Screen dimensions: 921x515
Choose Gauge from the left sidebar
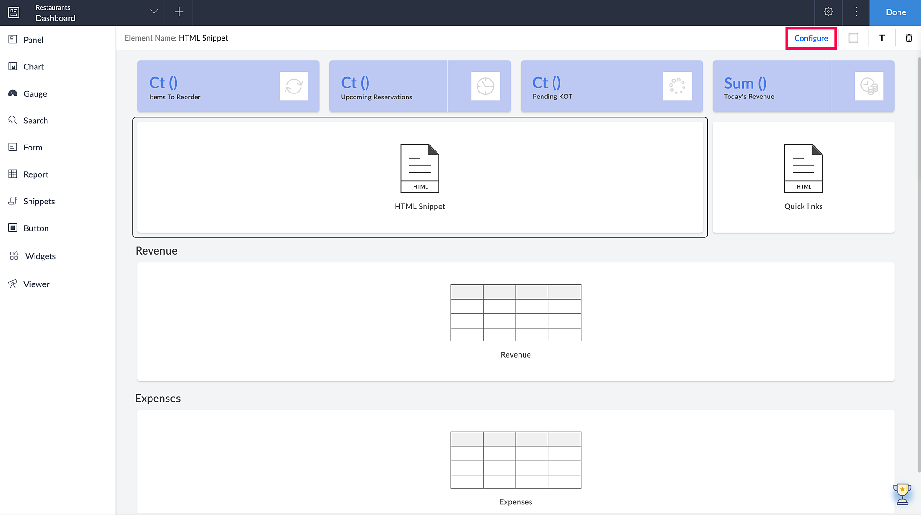(x=35, y=94)
